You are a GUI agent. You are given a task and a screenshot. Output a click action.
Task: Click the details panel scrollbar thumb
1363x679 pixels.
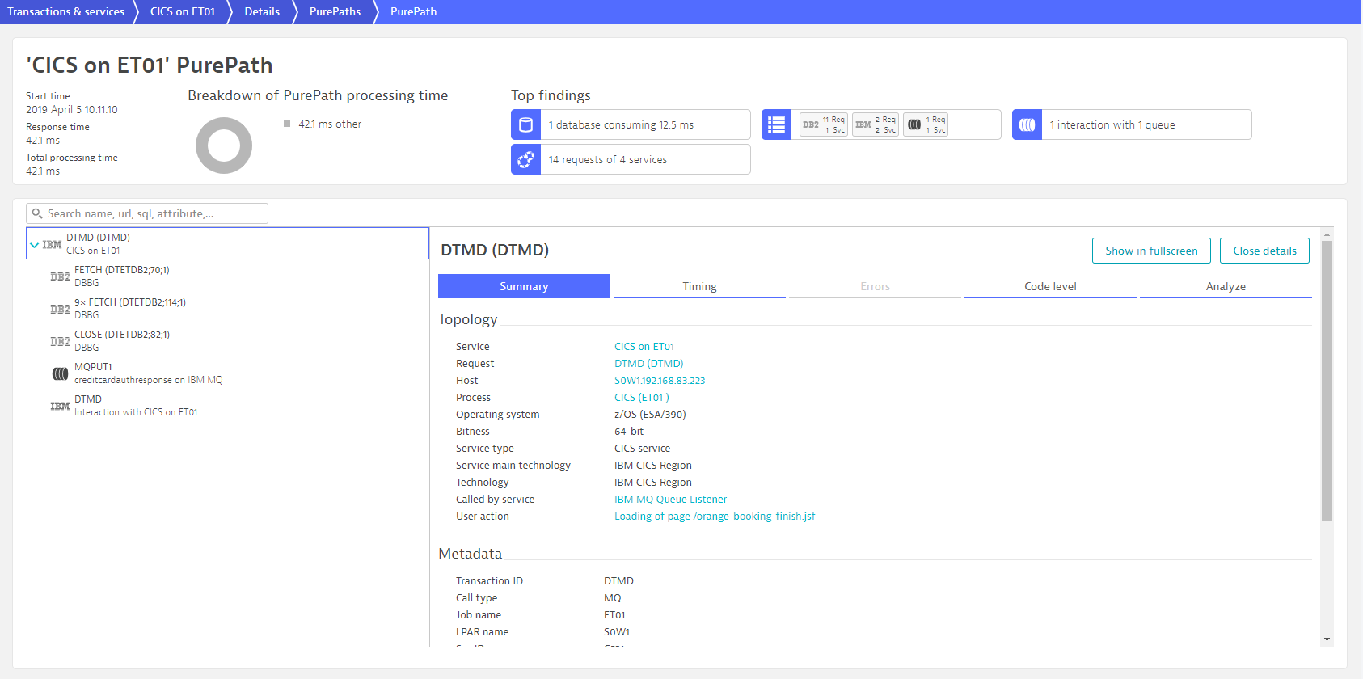coord(1327,380)
